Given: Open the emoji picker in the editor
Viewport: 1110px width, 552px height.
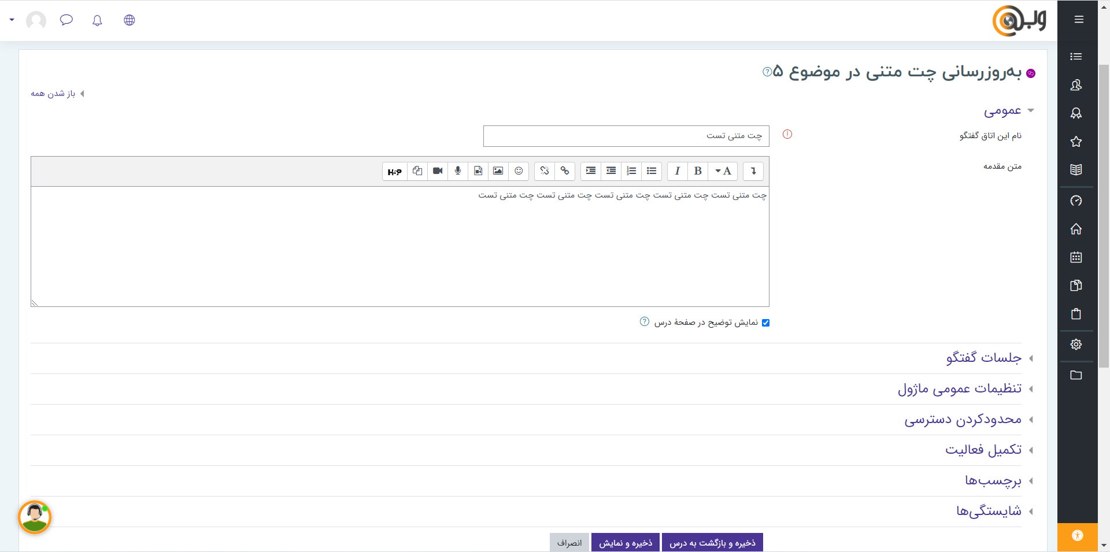Looking at the screenshot, I should coord(519,171).
